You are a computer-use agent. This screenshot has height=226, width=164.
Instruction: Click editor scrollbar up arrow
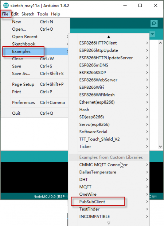pyautogui.click(x=160, y=43)
